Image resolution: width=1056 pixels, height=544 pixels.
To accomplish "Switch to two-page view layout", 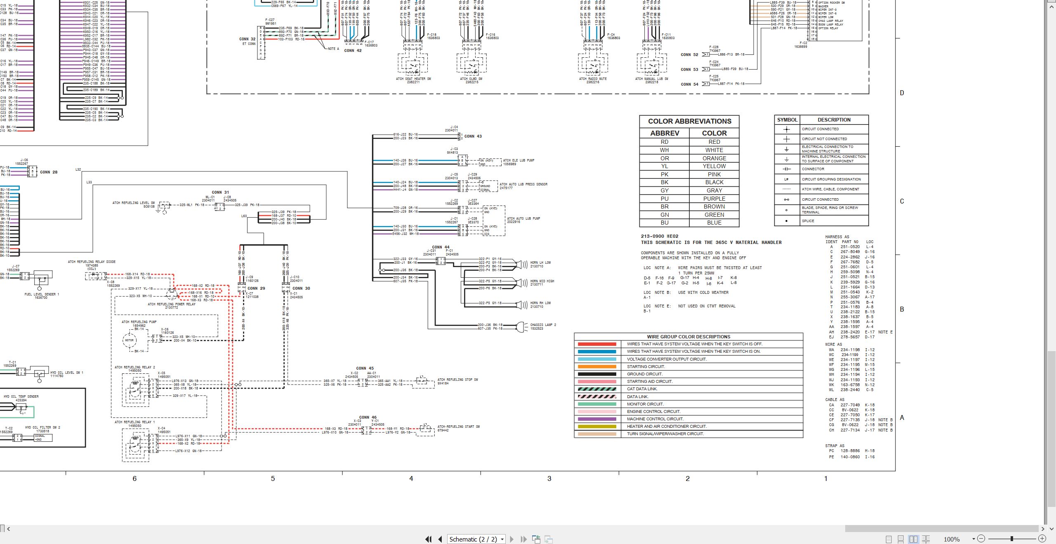I will click(x=914, y=539).
